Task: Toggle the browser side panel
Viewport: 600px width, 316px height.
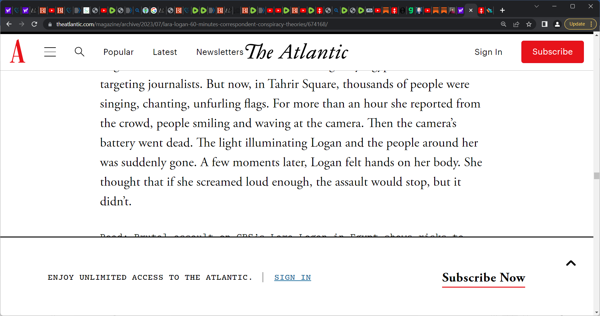Action: click(x=544, y=24)
